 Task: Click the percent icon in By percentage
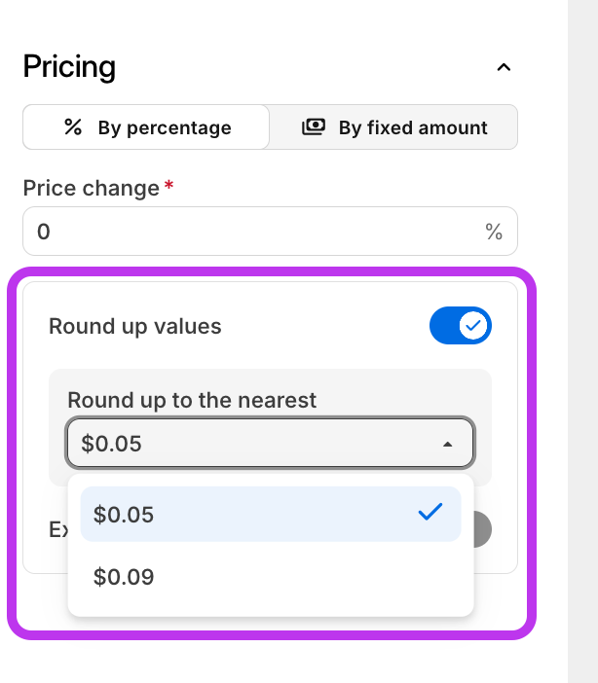coord(72,127)
